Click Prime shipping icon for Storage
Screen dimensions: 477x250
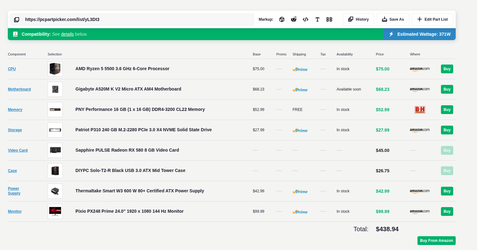point(300,130)
